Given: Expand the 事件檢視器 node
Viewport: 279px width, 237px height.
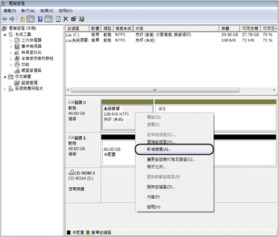Looking at the screenshot, I should pos(11,47).
